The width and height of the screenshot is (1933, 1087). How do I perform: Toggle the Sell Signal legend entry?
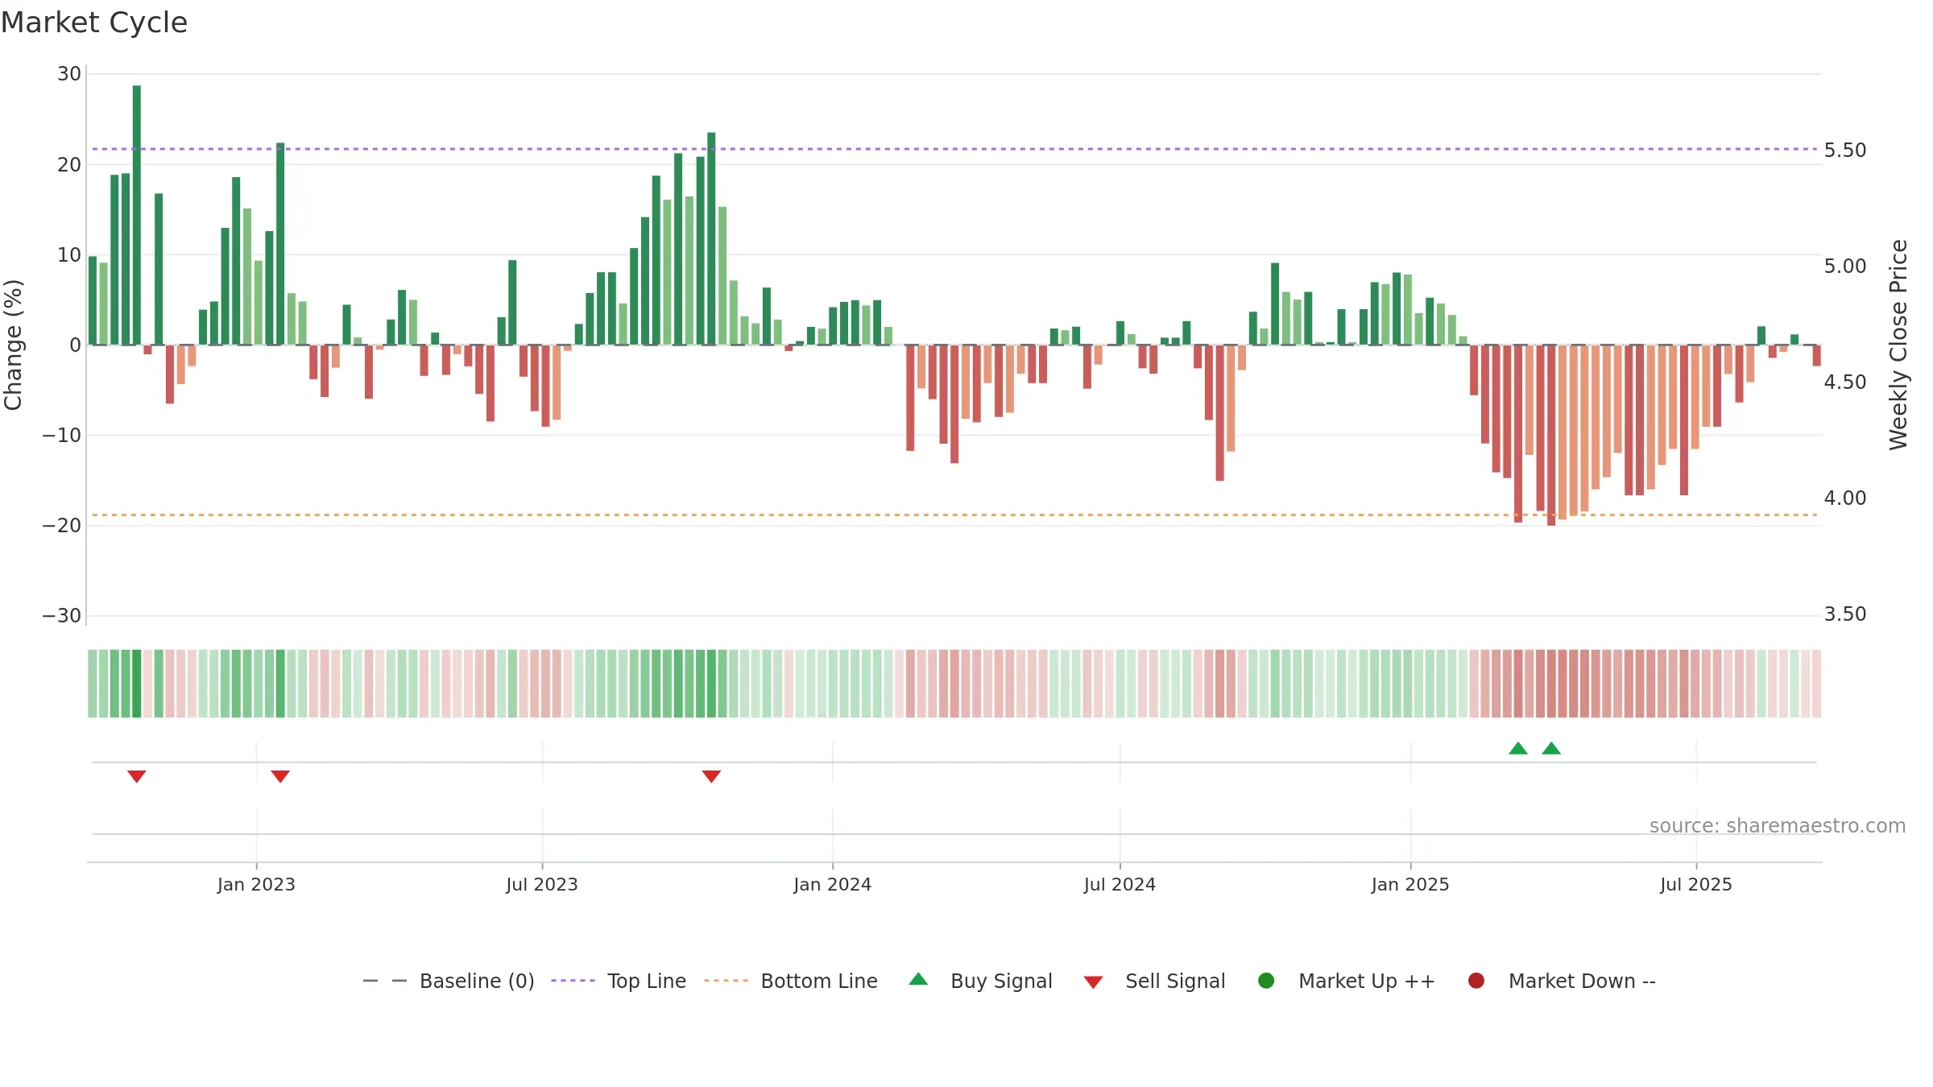(1154, 981)
